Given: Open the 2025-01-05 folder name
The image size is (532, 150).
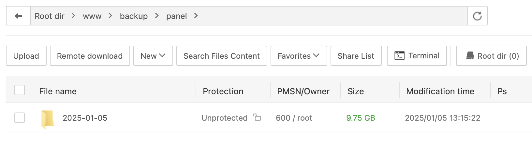Looking at the screenshot, I should point(85,118).
